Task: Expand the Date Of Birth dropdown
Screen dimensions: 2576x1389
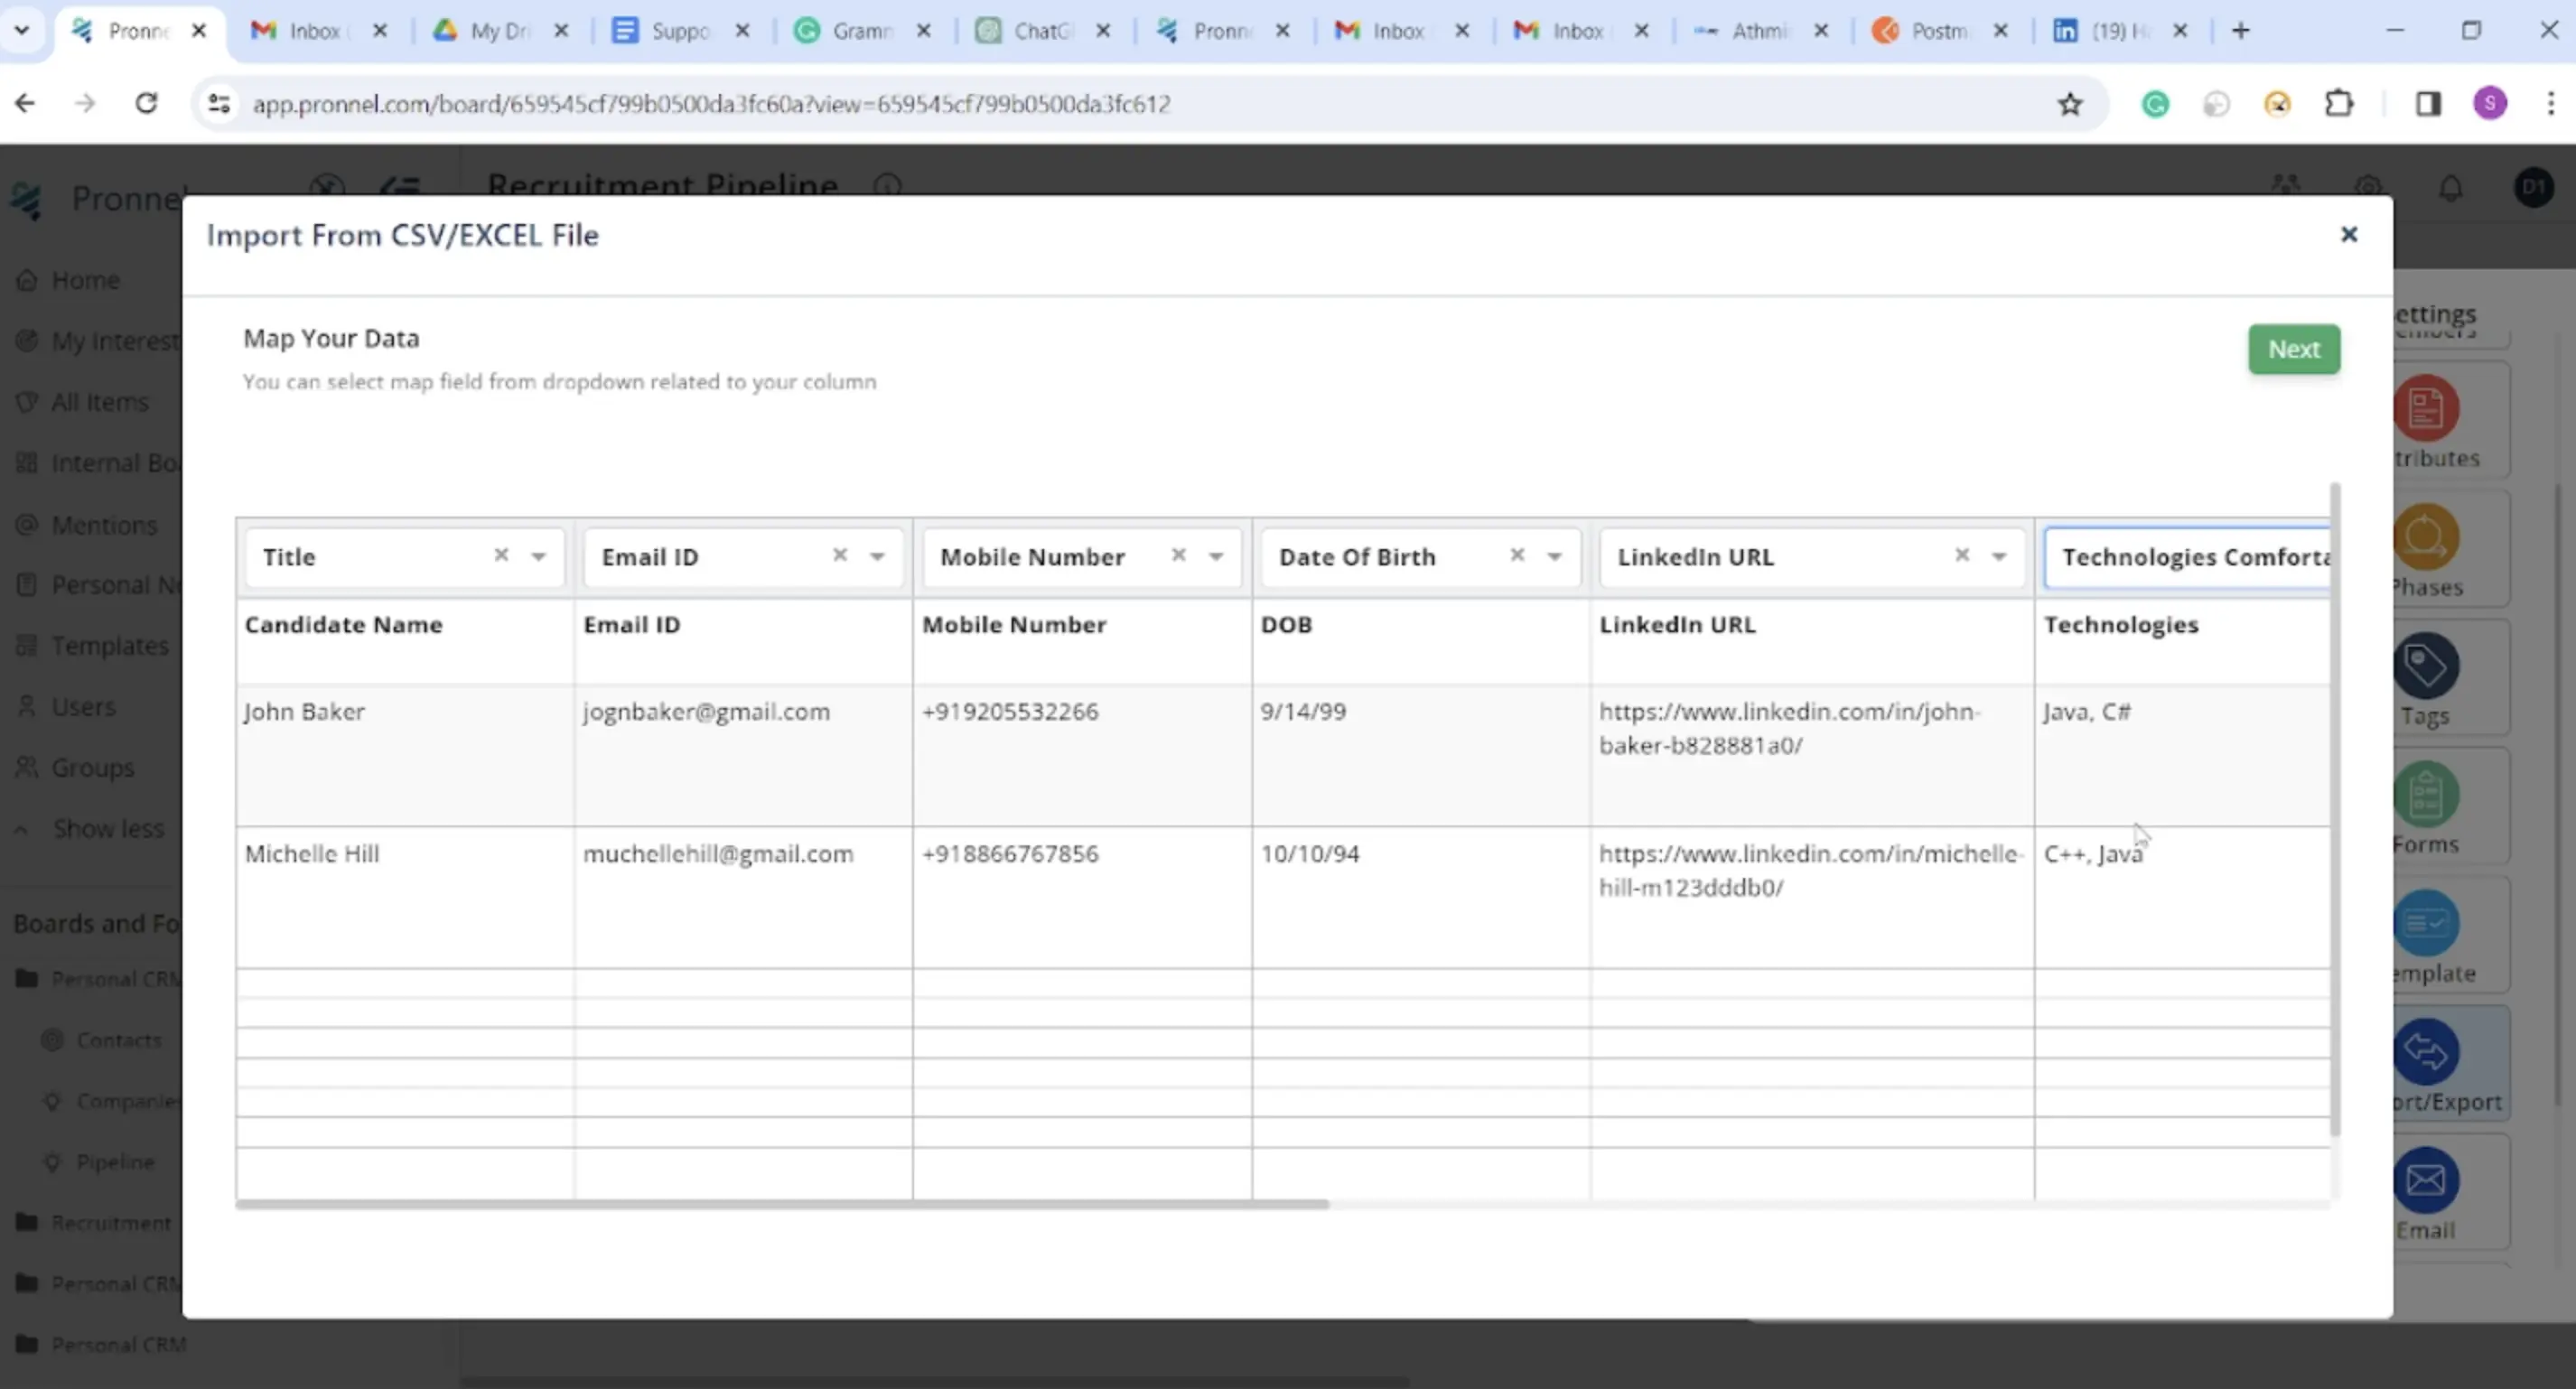Action: (1554, 557)
